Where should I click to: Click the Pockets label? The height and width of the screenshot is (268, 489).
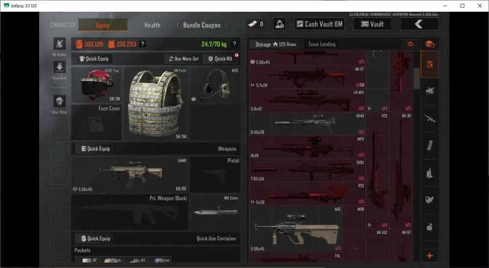pos(82,250)
